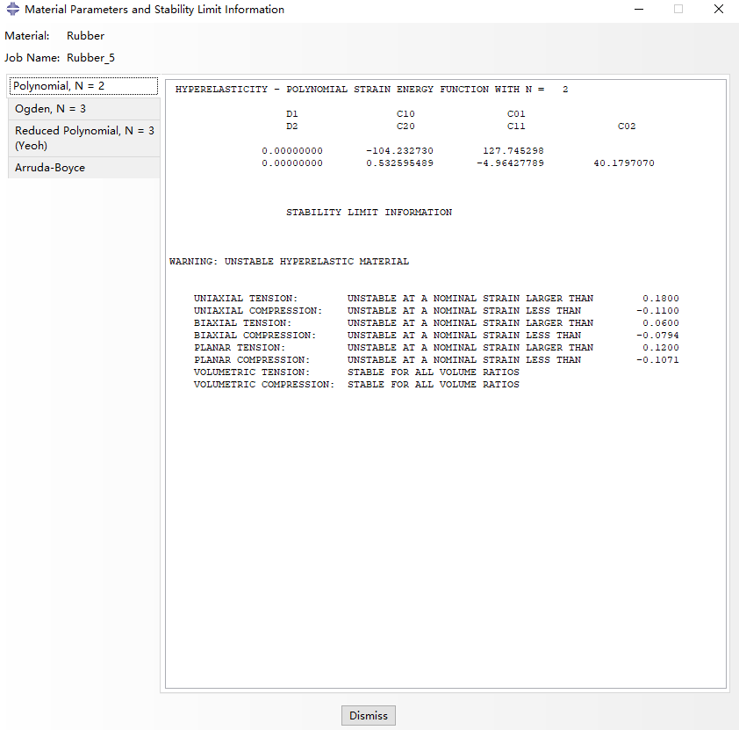
Task: Click the STABILITY LIMIT INFORMATION heading
Action: click(x=369, y=213)
